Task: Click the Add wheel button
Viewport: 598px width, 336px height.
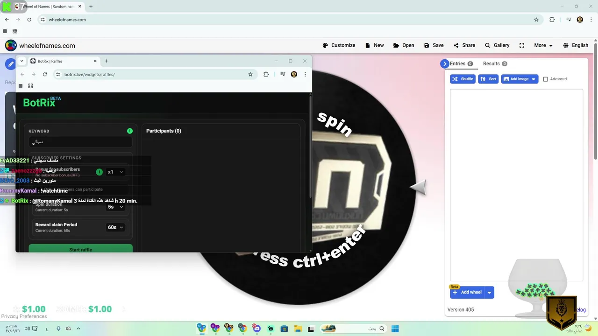Action: tap(467, 293)
